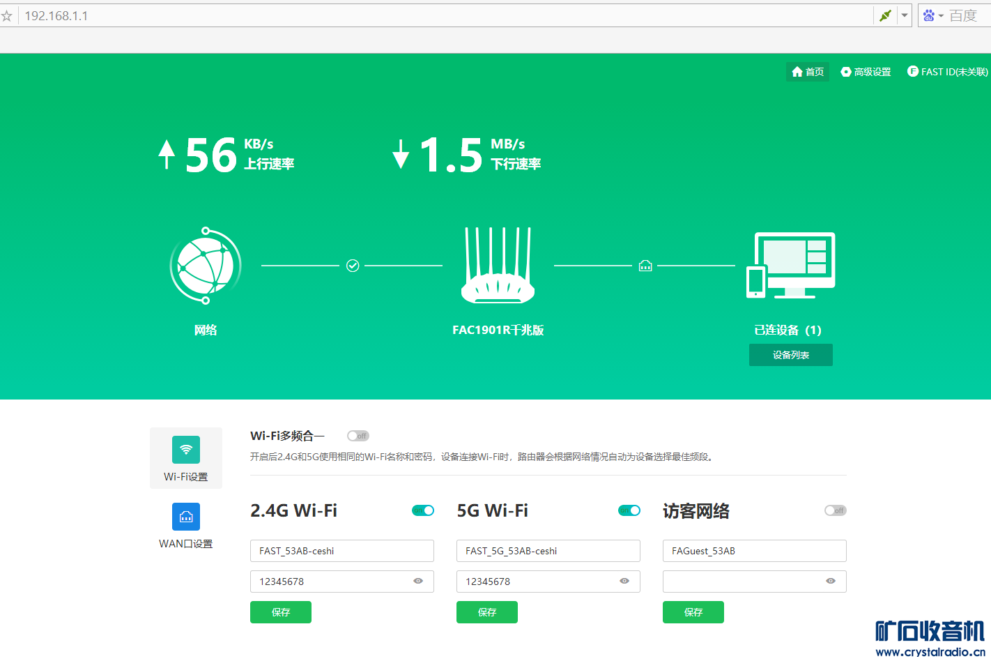Click the internet connection checkmark status icon

353,266
